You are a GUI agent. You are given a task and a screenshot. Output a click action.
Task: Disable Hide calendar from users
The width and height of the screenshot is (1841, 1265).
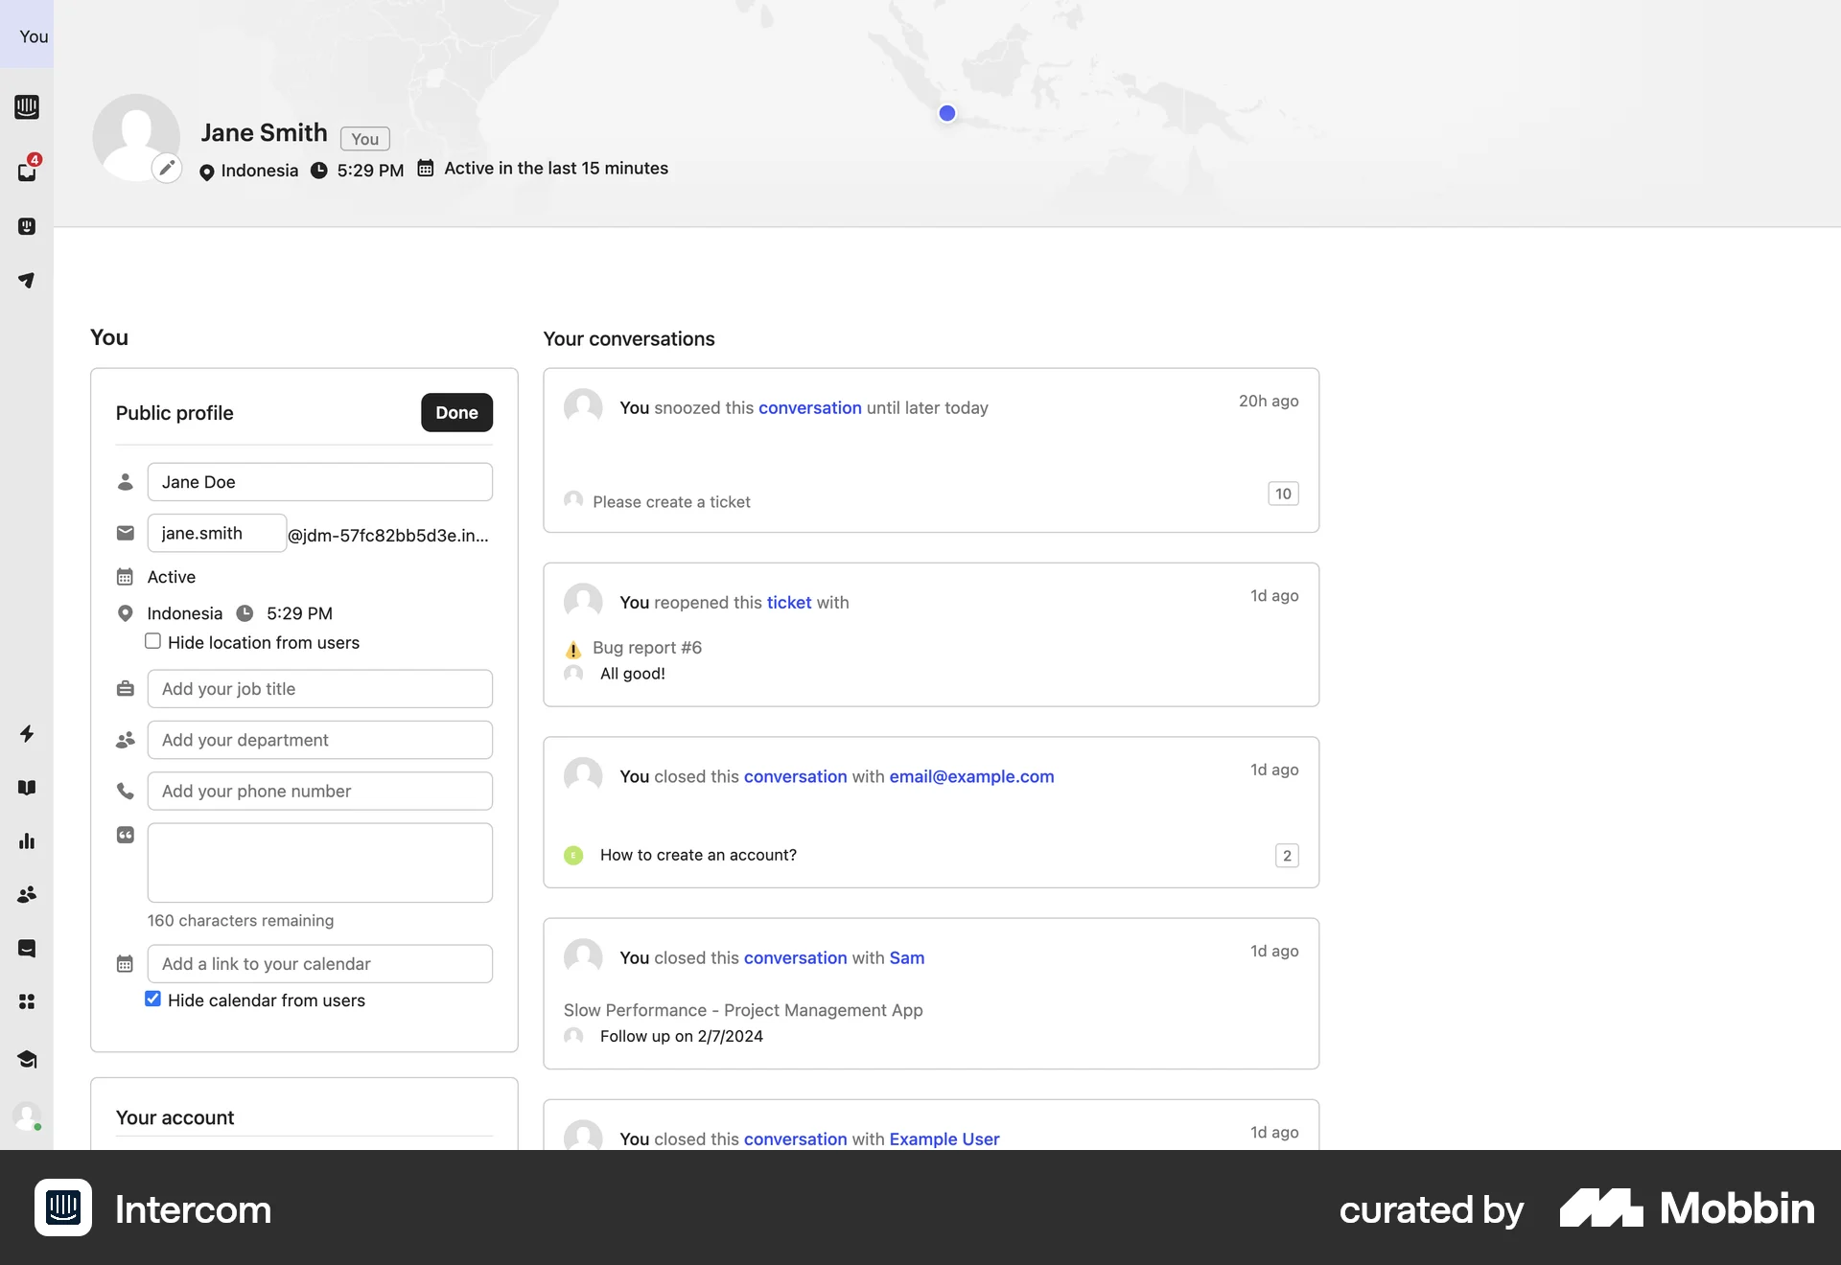(152, 999)
